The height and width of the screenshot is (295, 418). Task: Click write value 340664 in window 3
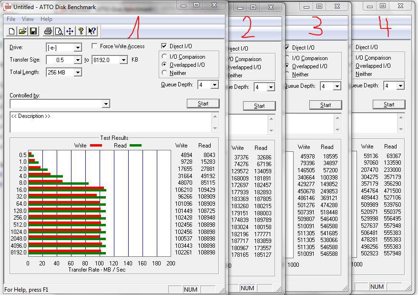coord(306,177)
